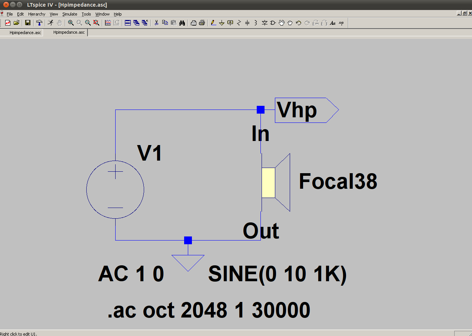
Task: Click the Undo arrow icon
Action: pos(299,23)
